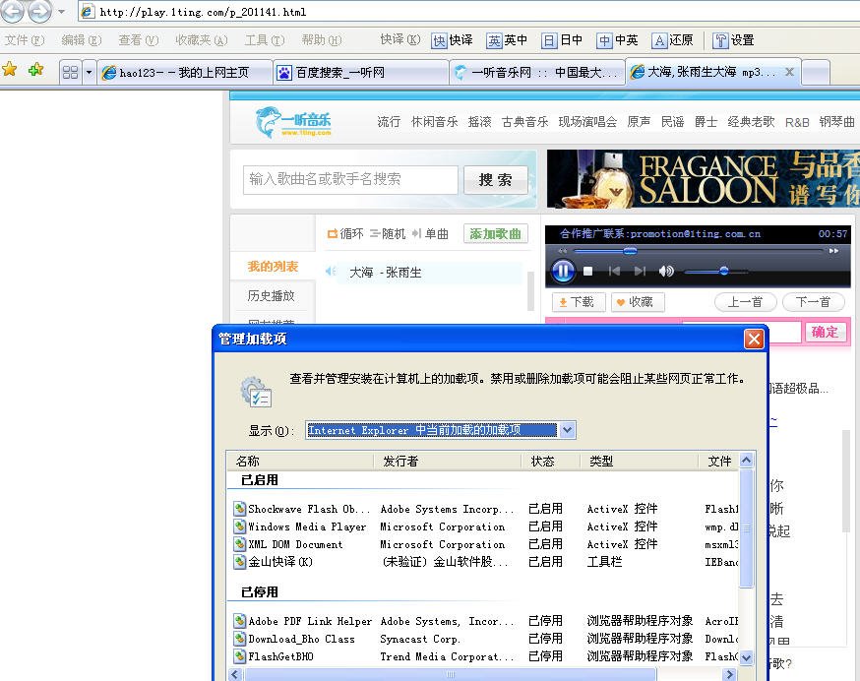Open the quick tabs dropdown arrow
The image size is (860, 681).
pos(88,71)
